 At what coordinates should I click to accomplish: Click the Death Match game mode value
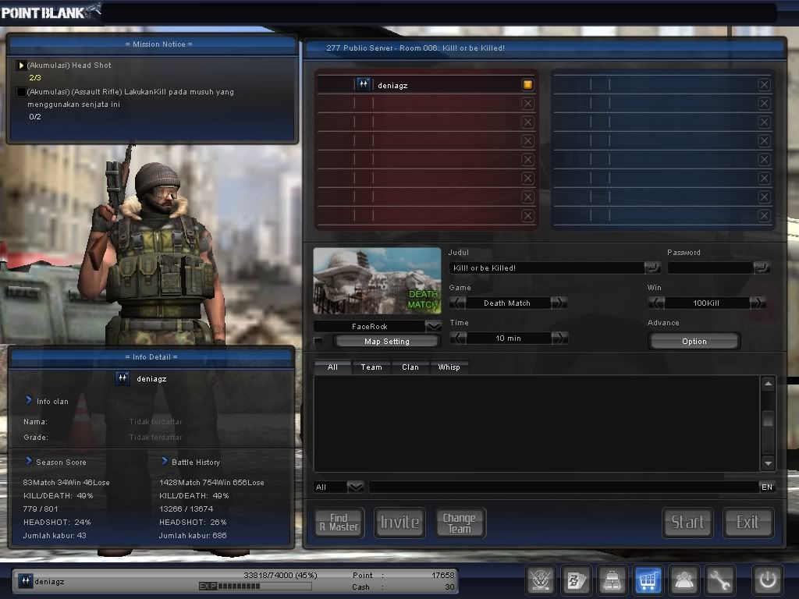point(507,303)
